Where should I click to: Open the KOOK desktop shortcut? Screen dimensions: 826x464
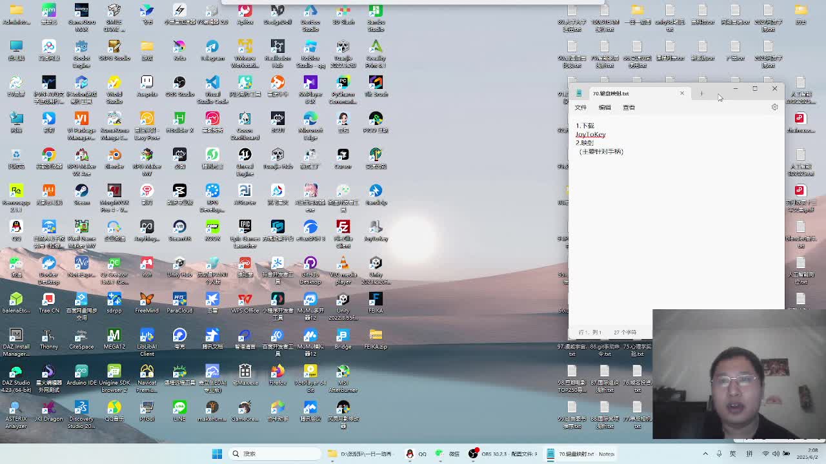[212, 231]
